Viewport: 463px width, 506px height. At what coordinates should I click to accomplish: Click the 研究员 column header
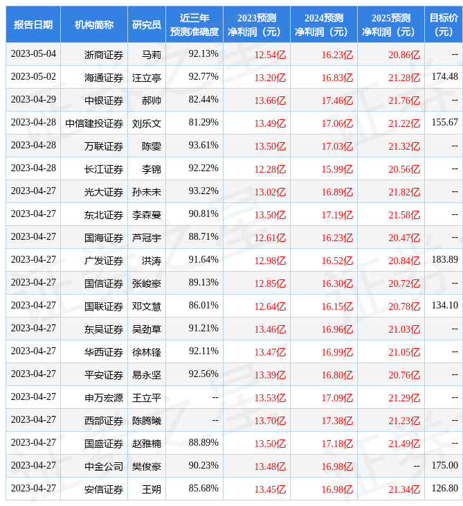pos(147,24)
